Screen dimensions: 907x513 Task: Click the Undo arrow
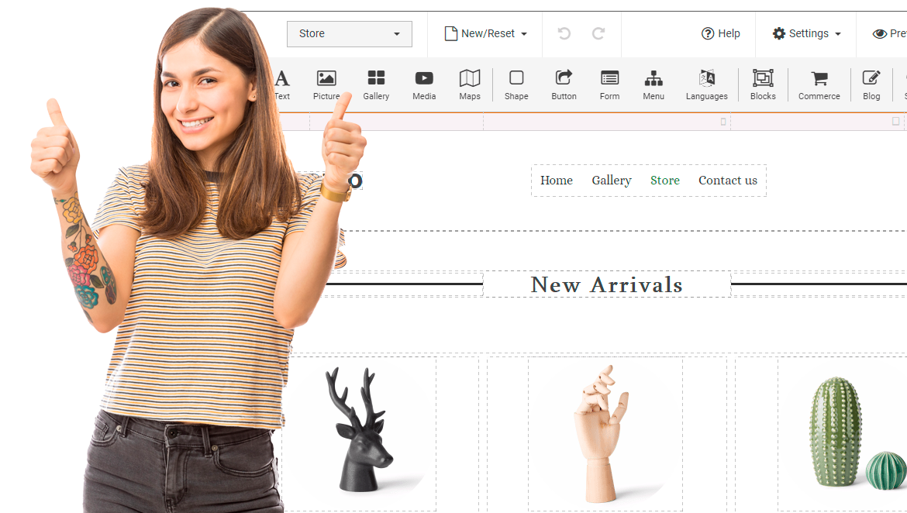click(x=564, y=34)
